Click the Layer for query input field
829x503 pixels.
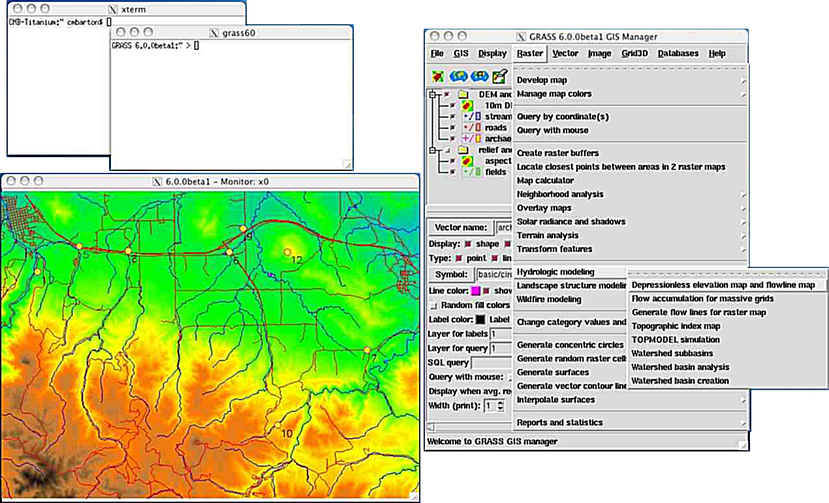[501, 348]
